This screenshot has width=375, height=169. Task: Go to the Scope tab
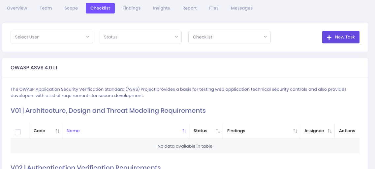tap(71, 8)
